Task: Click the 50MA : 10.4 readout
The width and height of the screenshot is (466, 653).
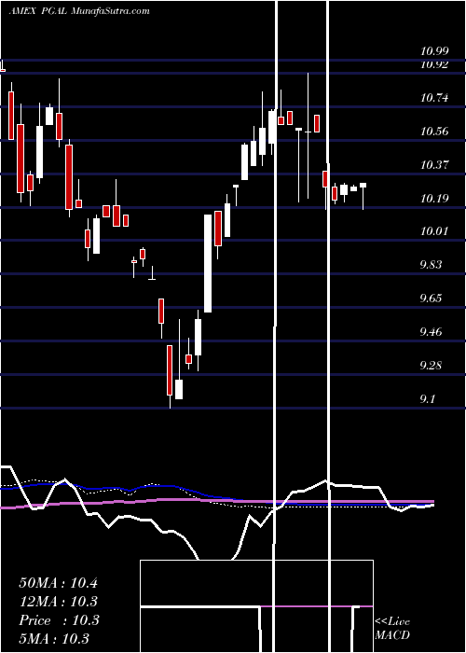Action: (58, 583)
